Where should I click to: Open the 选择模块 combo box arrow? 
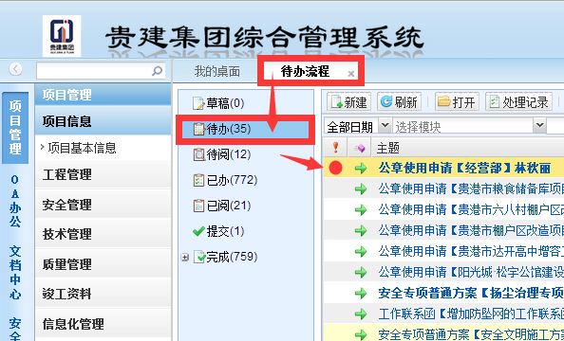(x=539, y=126)
